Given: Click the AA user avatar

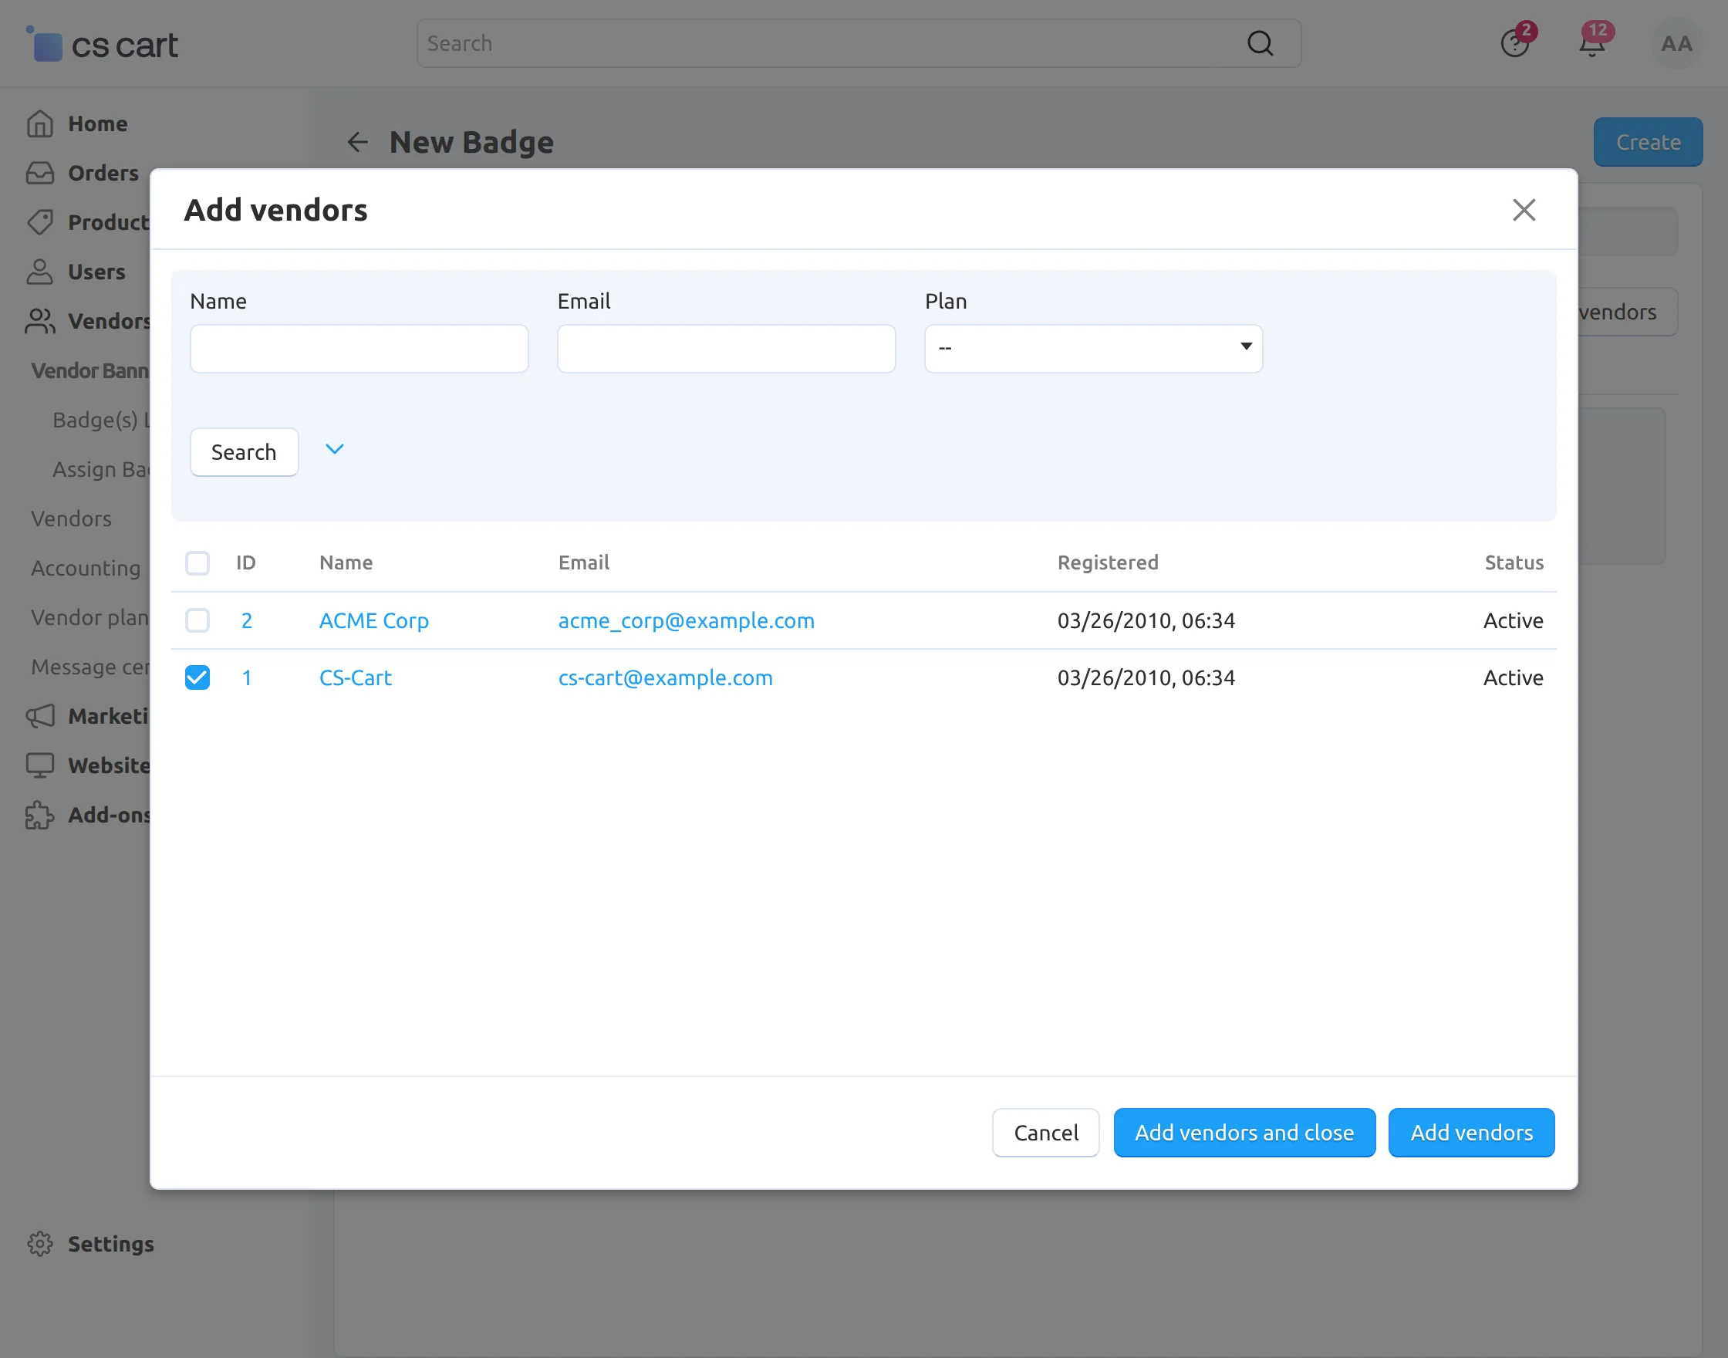Looking at the screenshot, I should click(1676, 44).
